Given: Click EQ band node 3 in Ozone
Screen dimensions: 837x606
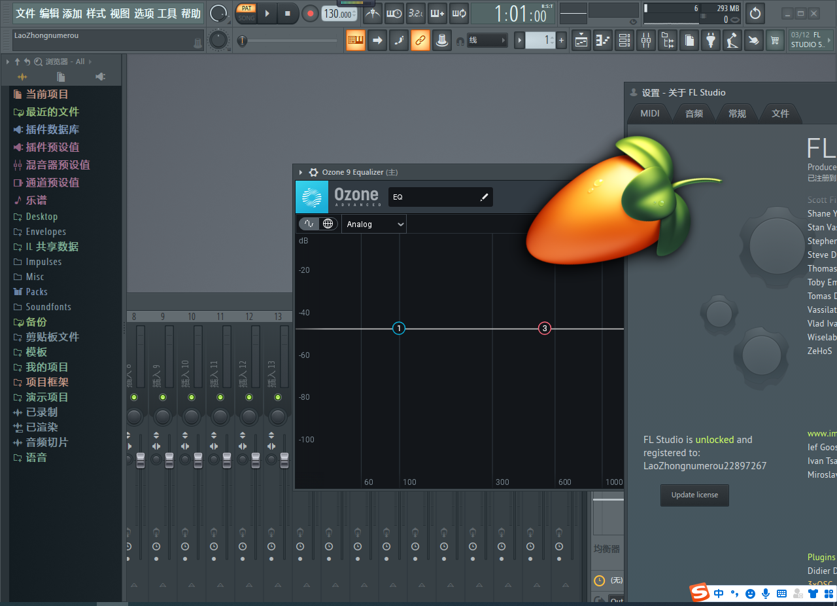Looking at the screenshot, I should (545, 328).
